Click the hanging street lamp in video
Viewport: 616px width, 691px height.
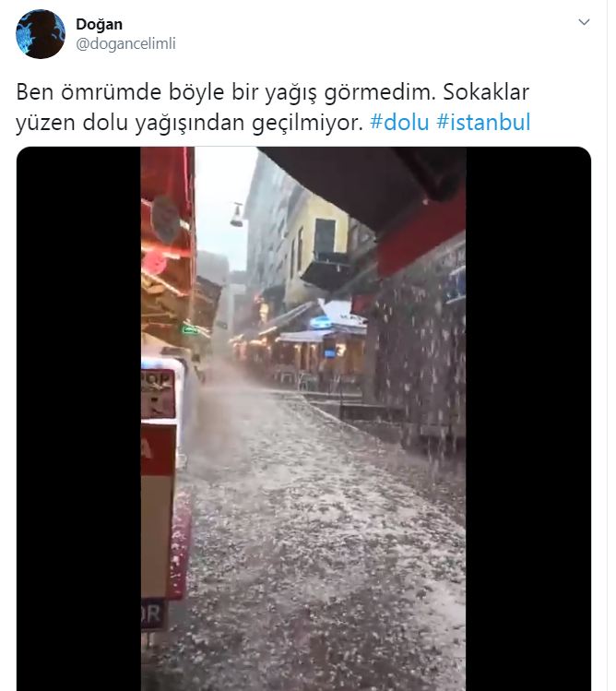tap(237, 215)
